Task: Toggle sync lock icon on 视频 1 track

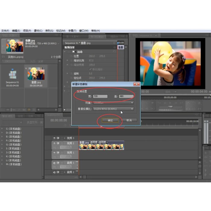Action: [58, 153]
